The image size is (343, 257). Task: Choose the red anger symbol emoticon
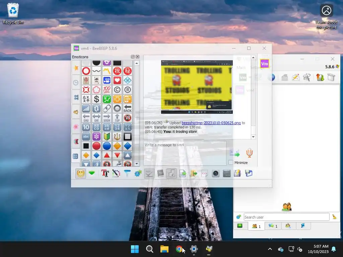click(86, 90)
